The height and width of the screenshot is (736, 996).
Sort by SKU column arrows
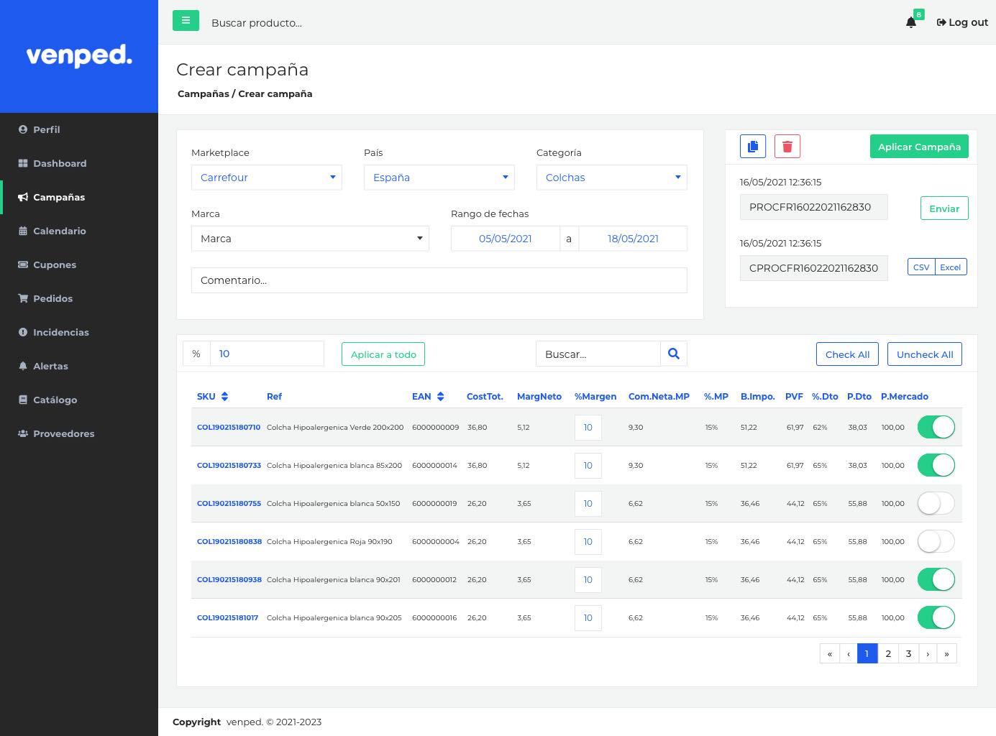[224, 397]
